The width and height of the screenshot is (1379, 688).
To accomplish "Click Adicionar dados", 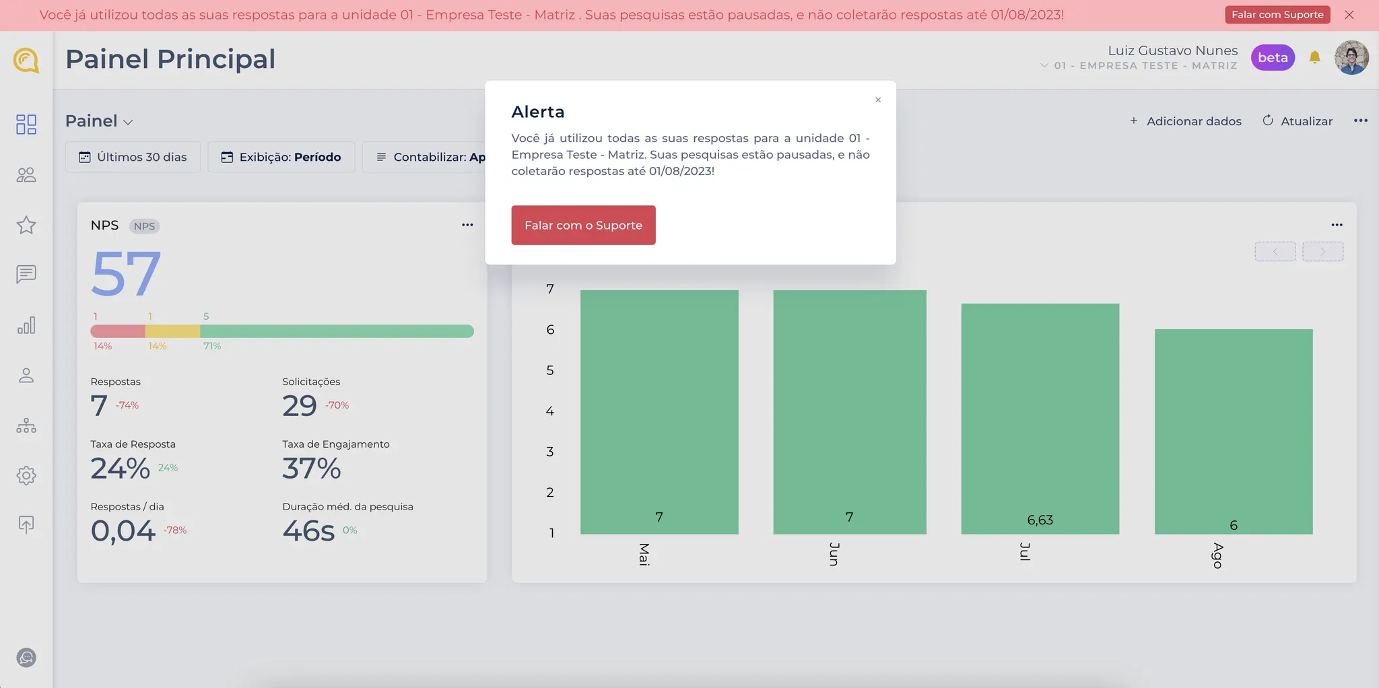I will click(x=1185, y=121).
